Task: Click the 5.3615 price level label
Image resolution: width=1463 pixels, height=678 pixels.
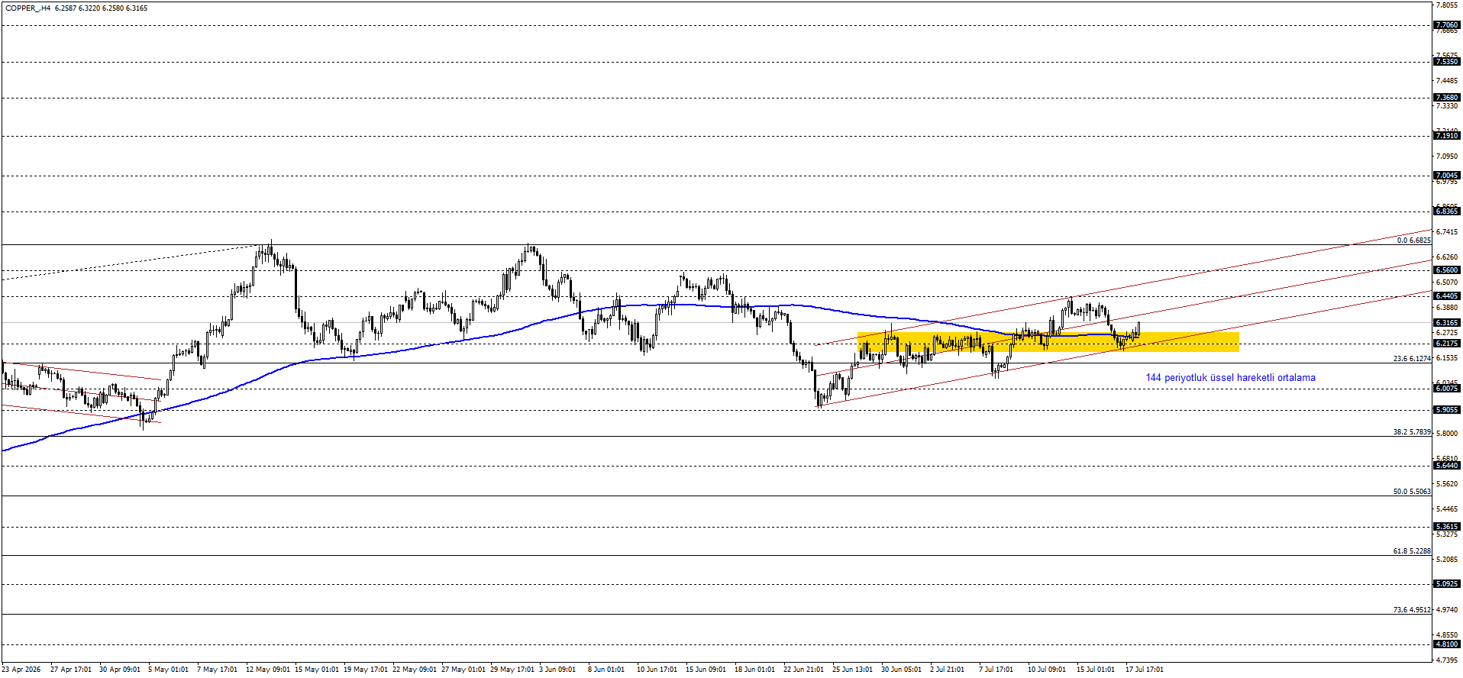Action: pos(1447,527)
